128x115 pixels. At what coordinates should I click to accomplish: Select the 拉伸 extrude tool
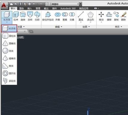click(x=16, y=16)
